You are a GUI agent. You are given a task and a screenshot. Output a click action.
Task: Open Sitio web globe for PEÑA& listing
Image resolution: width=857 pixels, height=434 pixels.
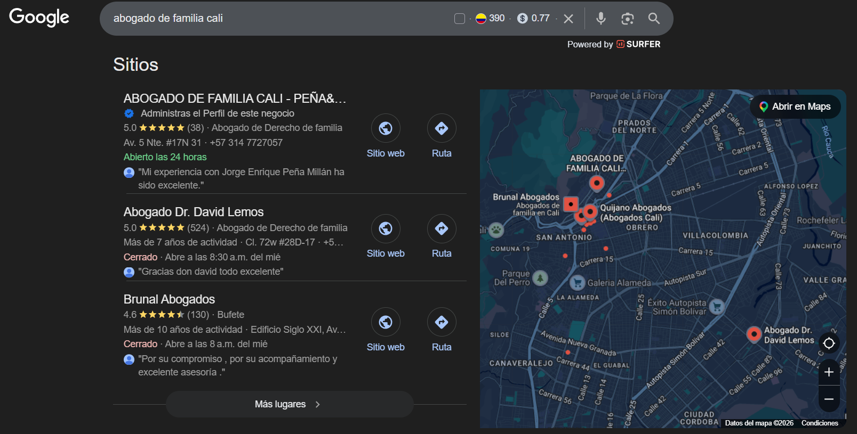point(386,128)
